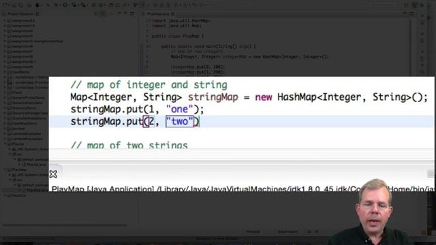Minimize the Project Explorer view

pos(125,14)
